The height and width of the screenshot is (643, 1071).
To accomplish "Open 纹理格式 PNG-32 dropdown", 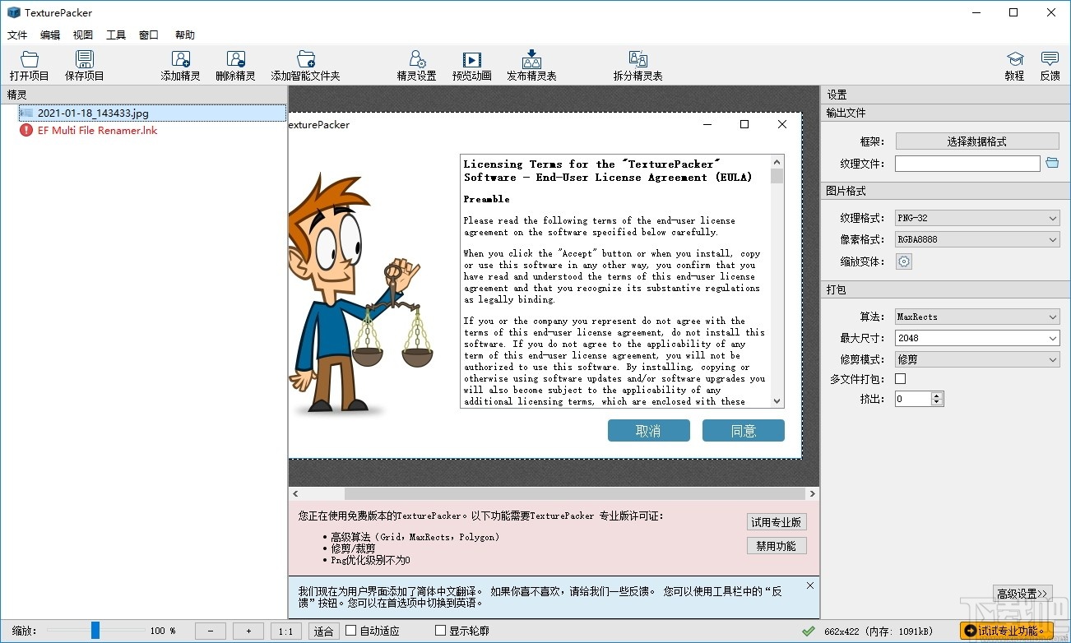I will (x=977, y=218).
